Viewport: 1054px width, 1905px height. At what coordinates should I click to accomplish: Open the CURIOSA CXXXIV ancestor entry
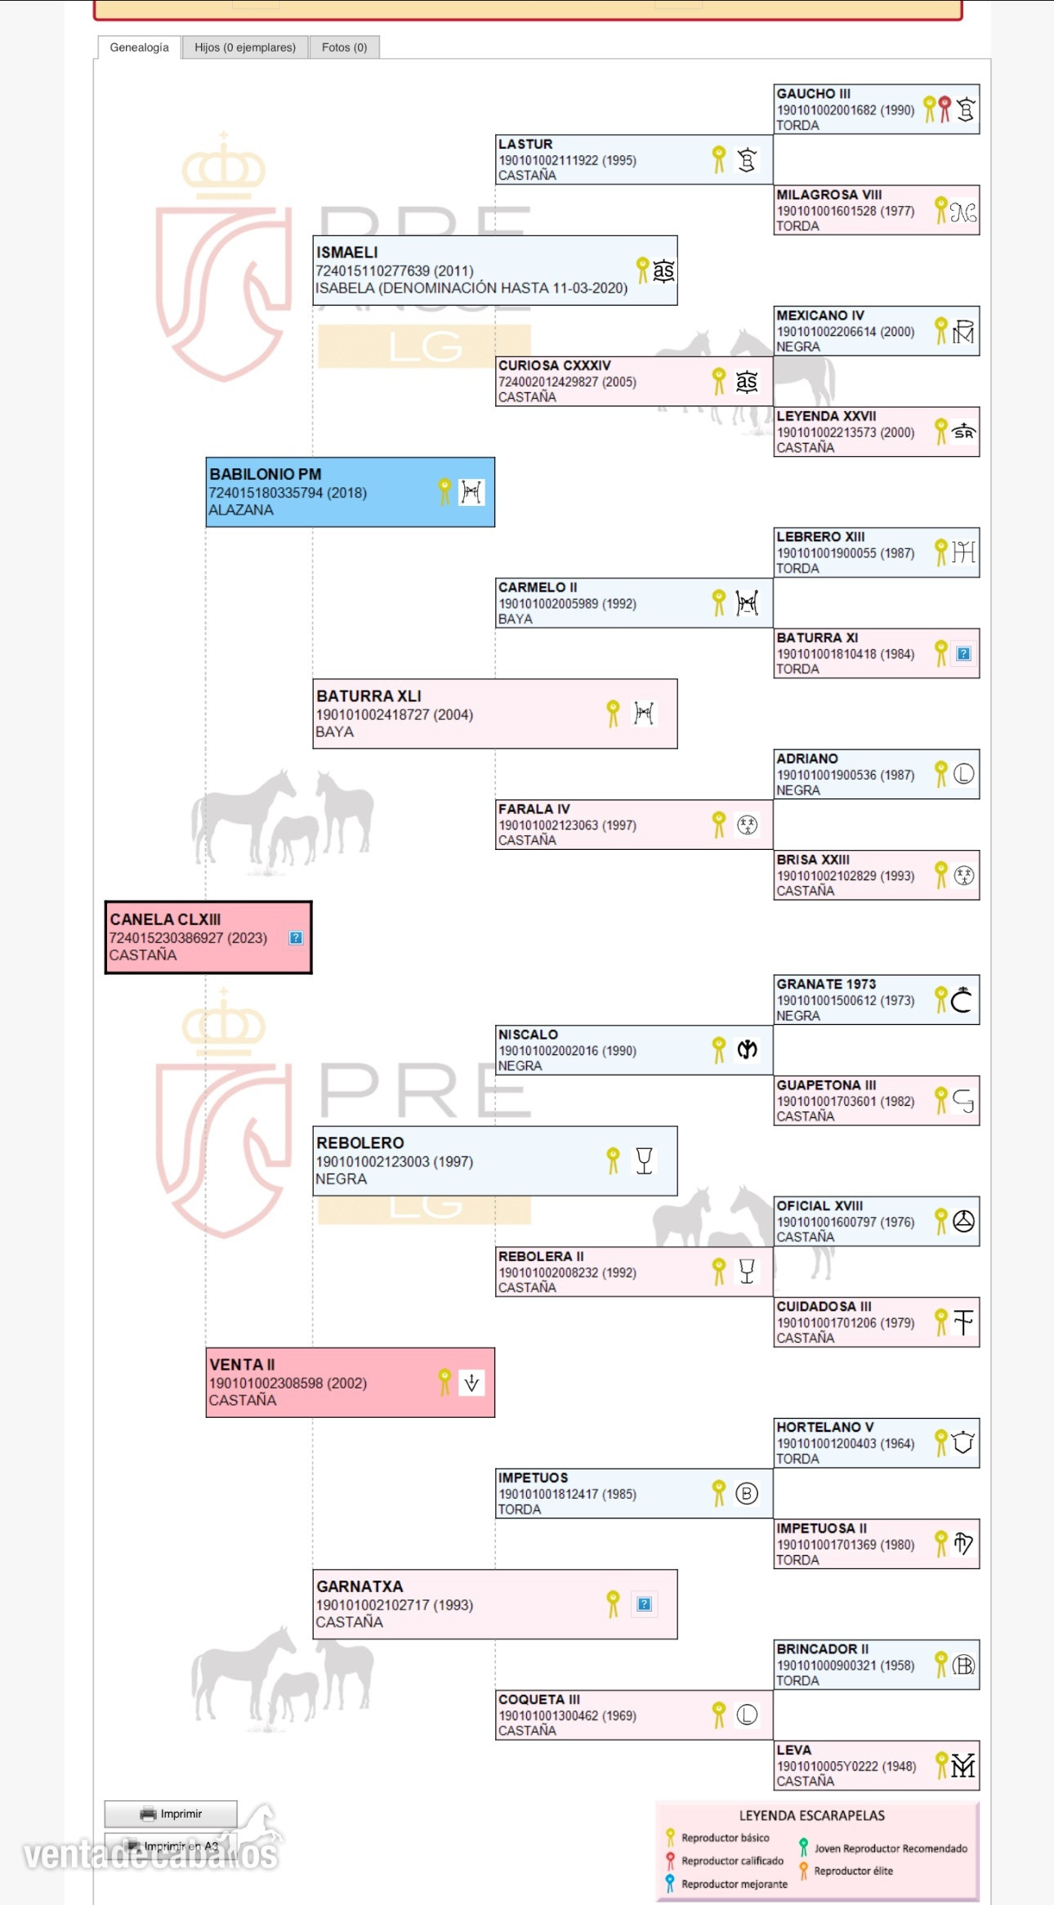pos(634,381)
